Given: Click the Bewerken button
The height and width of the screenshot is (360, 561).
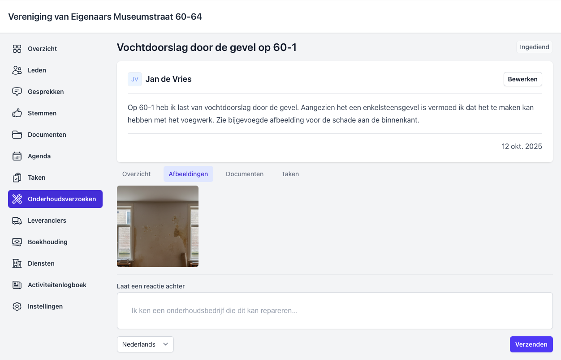Looking at the screenshot, I should pyautogui.click(x=522, y=79).
